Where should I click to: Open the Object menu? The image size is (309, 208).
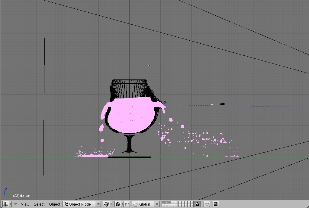55,204
